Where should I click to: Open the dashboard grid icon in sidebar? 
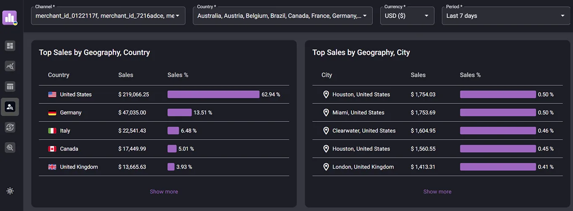(x=10, y=45)
